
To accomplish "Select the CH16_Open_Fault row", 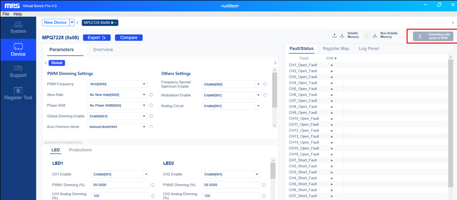I will (367, 154).
